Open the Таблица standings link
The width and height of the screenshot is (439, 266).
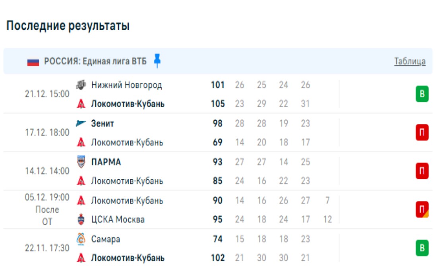410,61
